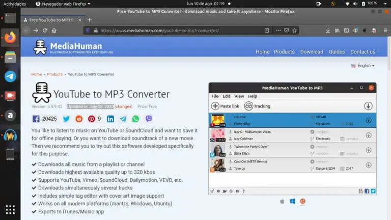Image resolution: width=391 pixels, height=220 pixels.
Task: Bookmark this page with the star
Action: click(294, 31)
